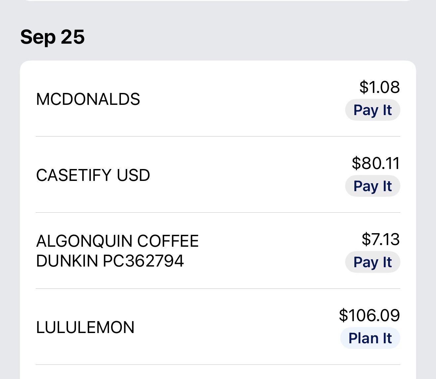Viewport: 436px width, 379px height.
Task: Click the Sep 25 date header
Action: 53,37
